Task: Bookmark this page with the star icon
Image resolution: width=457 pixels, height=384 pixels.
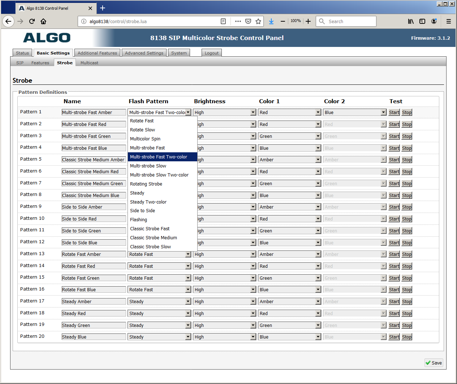Action: tap(258, 21)
